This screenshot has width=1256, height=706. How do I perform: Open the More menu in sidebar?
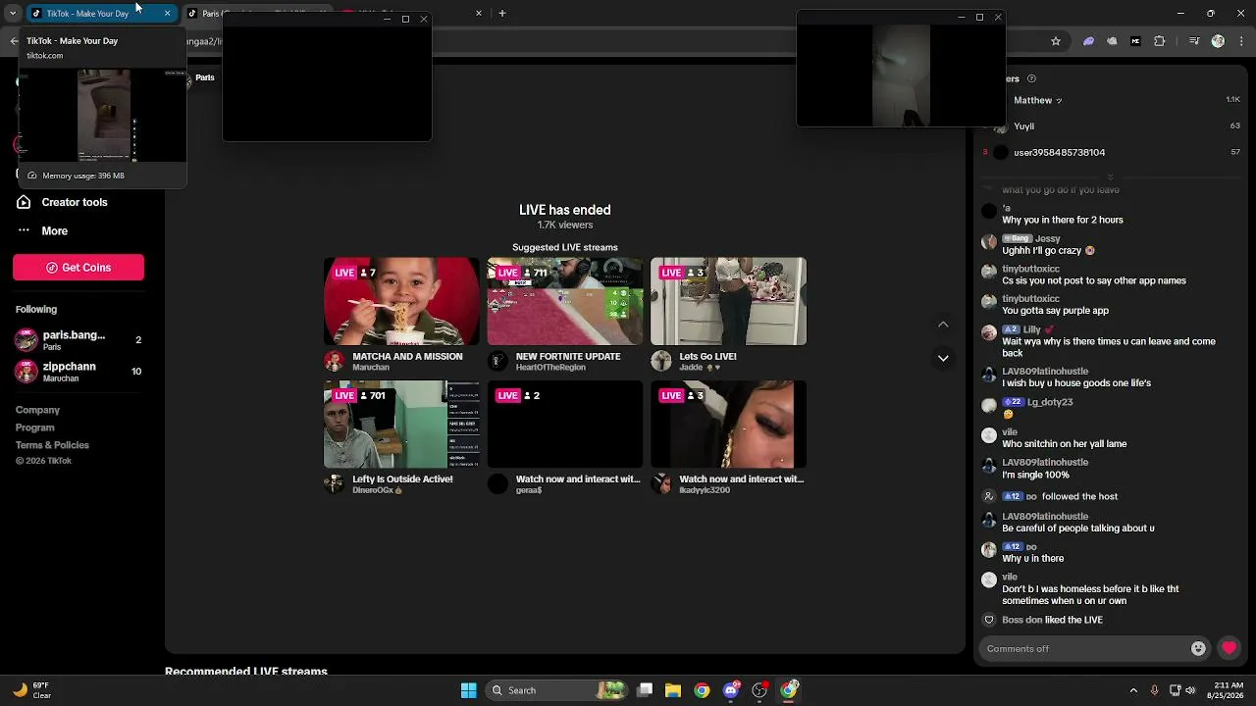43,231
